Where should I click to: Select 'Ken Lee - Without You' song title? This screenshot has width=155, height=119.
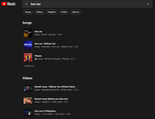coord(45,44)
